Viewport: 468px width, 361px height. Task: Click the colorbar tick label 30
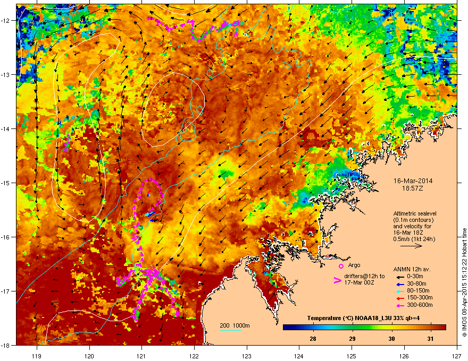pyautogui.click(x=391, y=339)
